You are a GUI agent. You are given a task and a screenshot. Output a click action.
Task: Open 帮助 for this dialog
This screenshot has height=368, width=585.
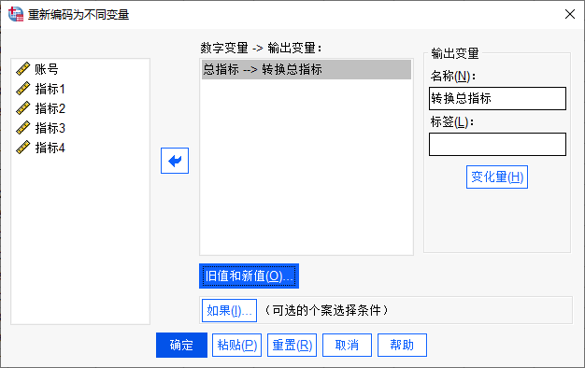pyautogui.click(x=402, y=345)
